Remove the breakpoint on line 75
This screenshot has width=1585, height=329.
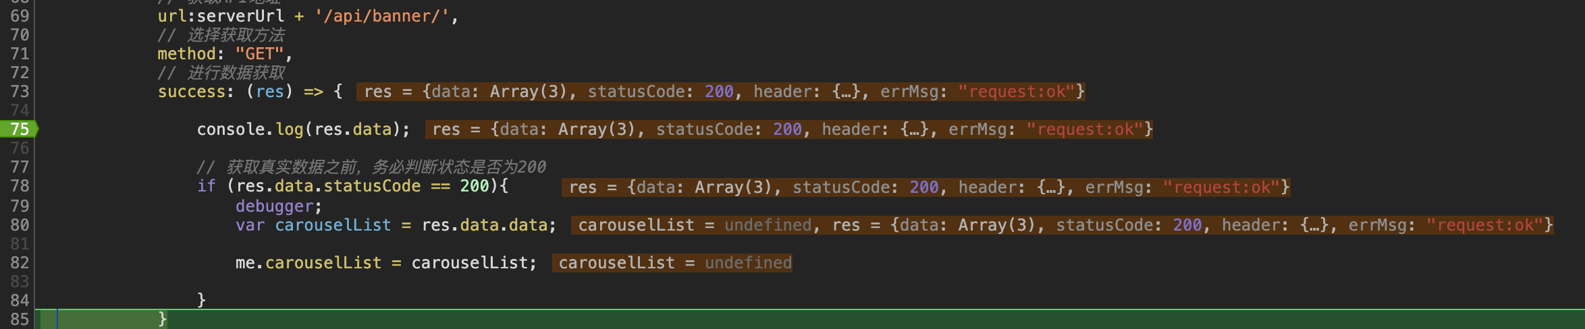19,129
